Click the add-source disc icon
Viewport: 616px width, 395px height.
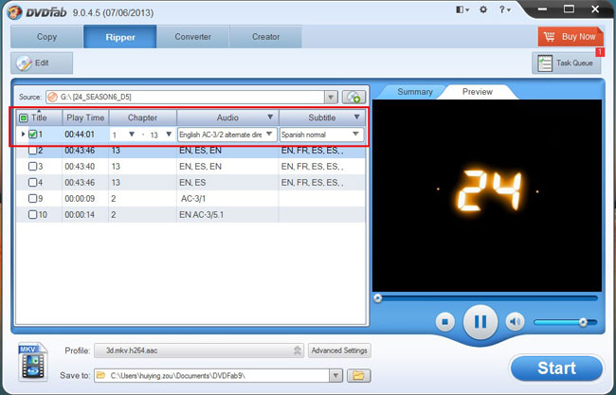(353, 97)
